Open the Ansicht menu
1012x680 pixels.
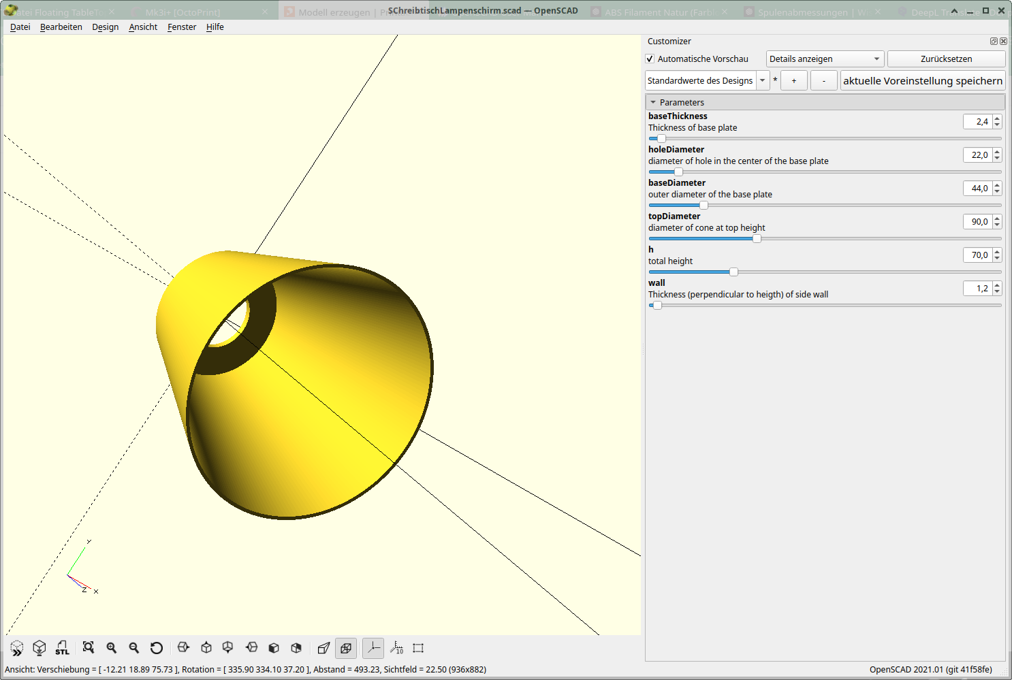click(142, 27)
